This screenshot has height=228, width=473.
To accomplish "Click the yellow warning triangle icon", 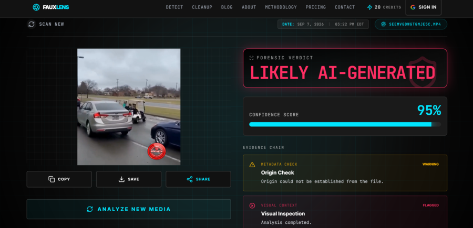I will pos(252,165).
